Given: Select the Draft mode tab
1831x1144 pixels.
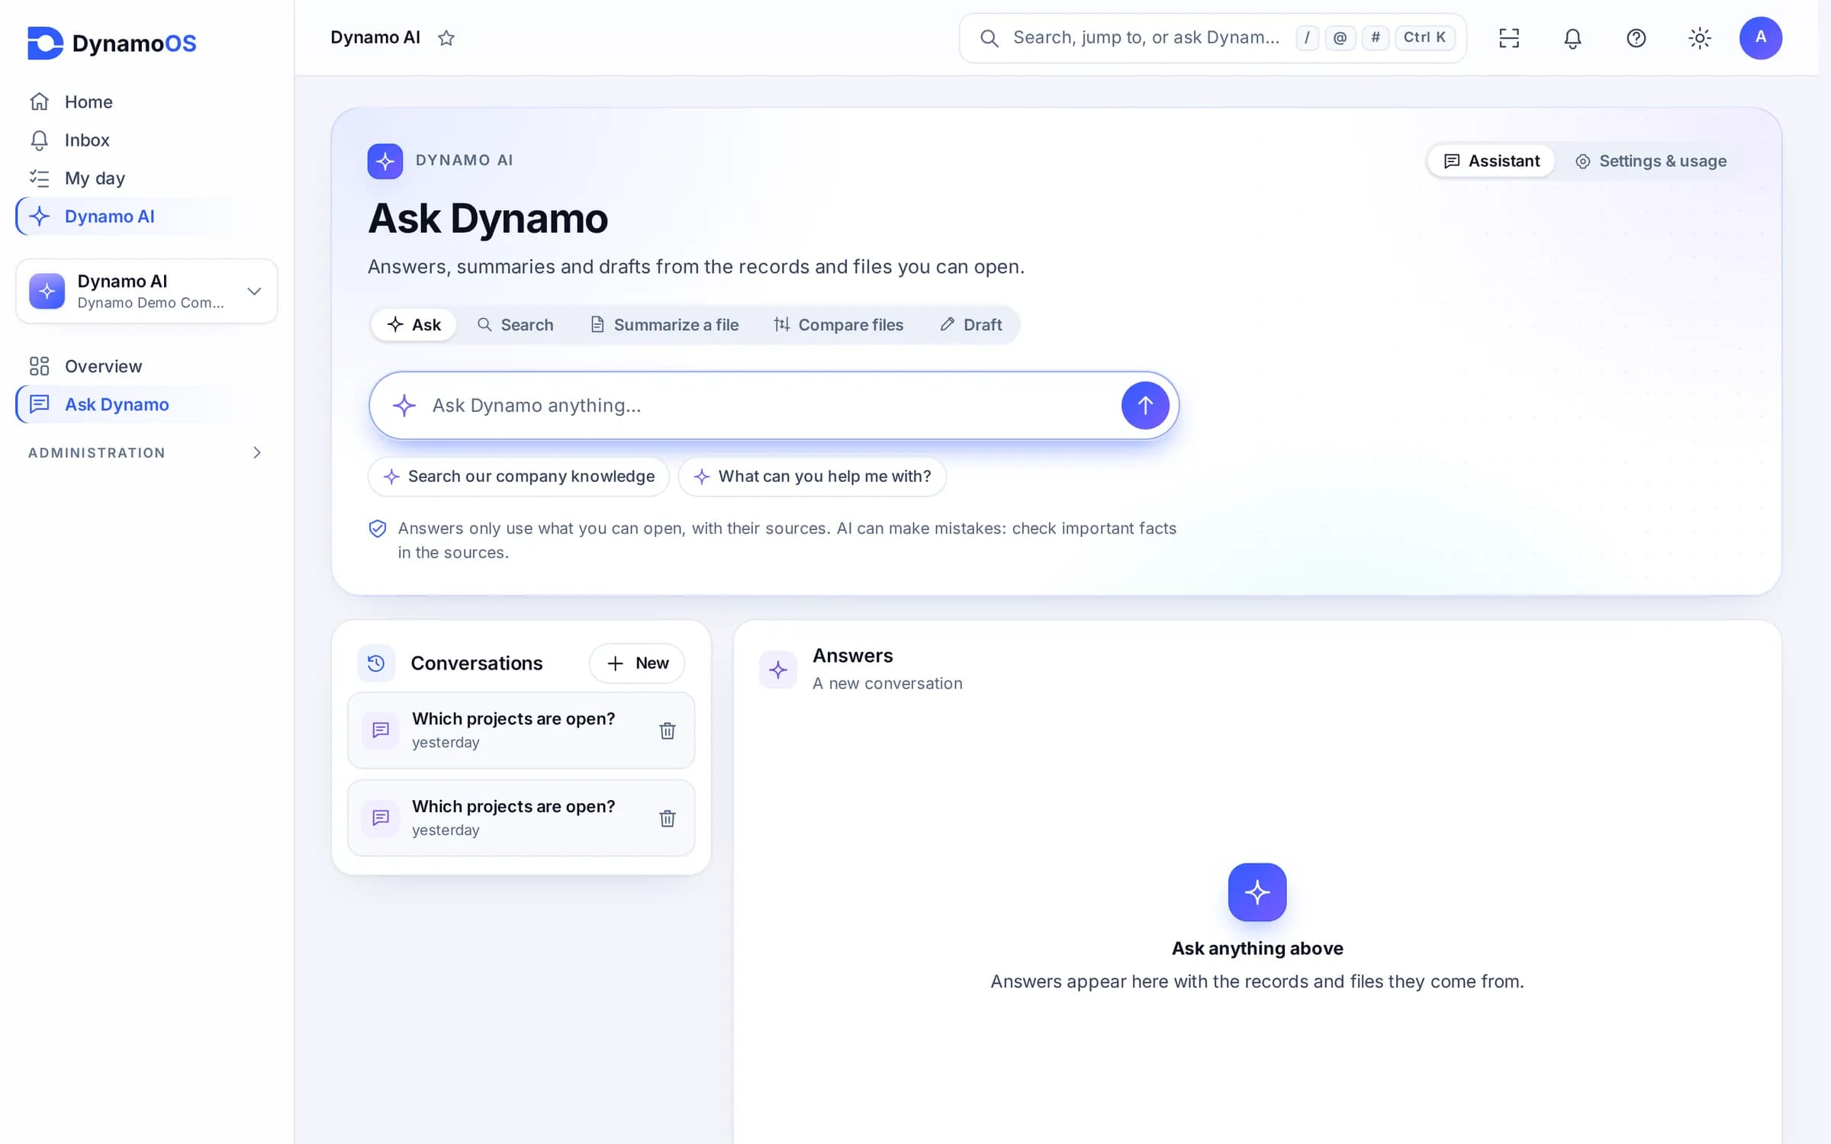Looking at the screenshot, I should click(x=970, y=325).
